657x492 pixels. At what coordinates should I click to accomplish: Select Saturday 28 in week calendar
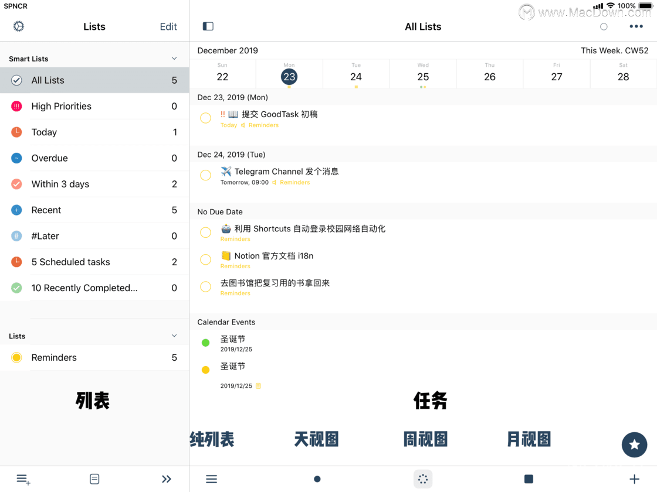[x=623, y=74]
